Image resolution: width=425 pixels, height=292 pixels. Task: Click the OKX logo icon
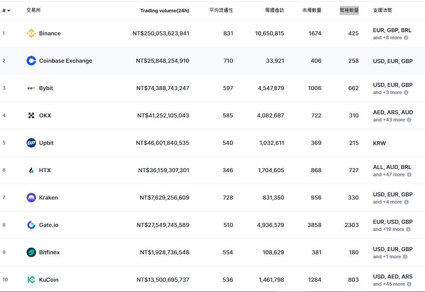coord(31,115)
